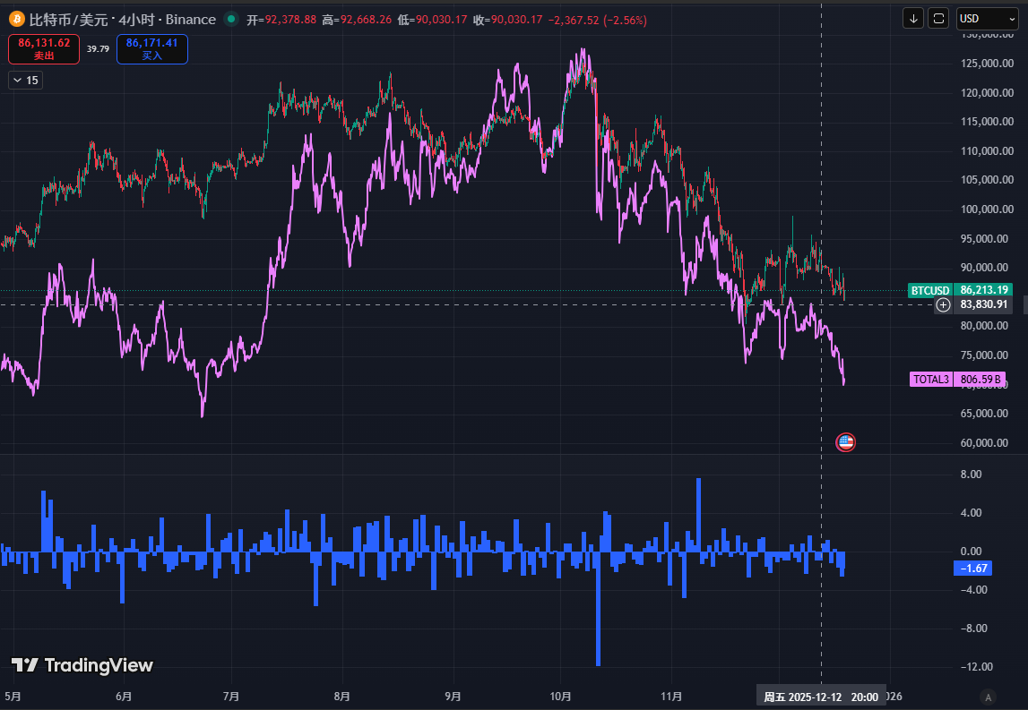This screenshot has height=710, width=1028.
Task: Click the blue buy button 86,171.41
Action: [x=151, y=48]
